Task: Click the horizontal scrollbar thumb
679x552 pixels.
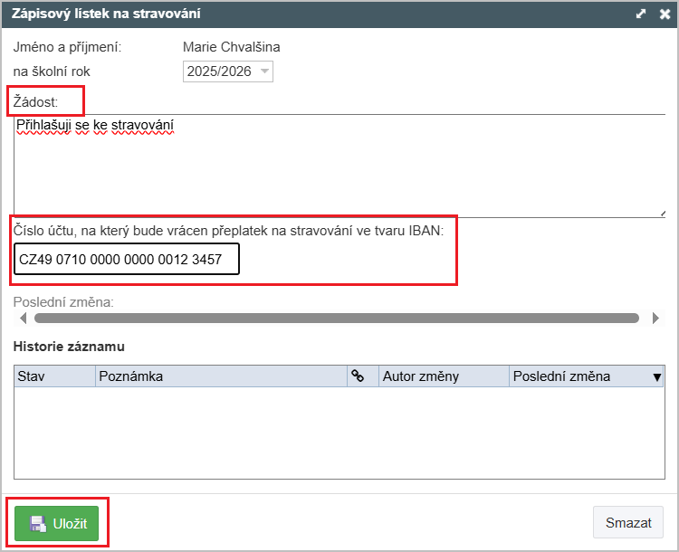Action: tap(337, 319)
